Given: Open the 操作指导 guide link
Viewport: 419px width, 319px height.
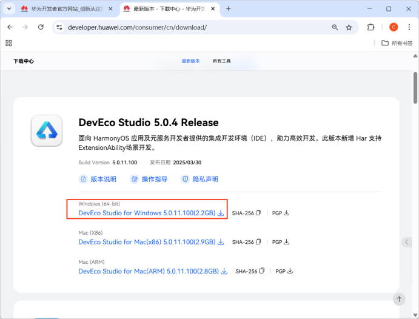Looking at the screenshot, I should (x=149, y=179).
